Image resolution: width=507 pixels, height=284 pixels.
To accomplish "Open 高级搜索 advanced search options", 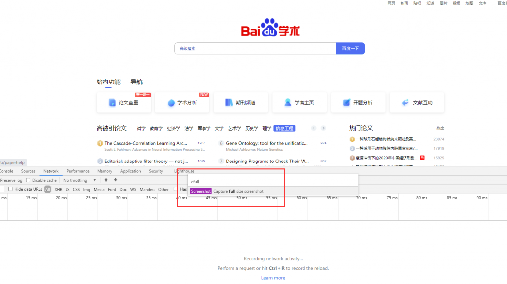I will 187,48.
